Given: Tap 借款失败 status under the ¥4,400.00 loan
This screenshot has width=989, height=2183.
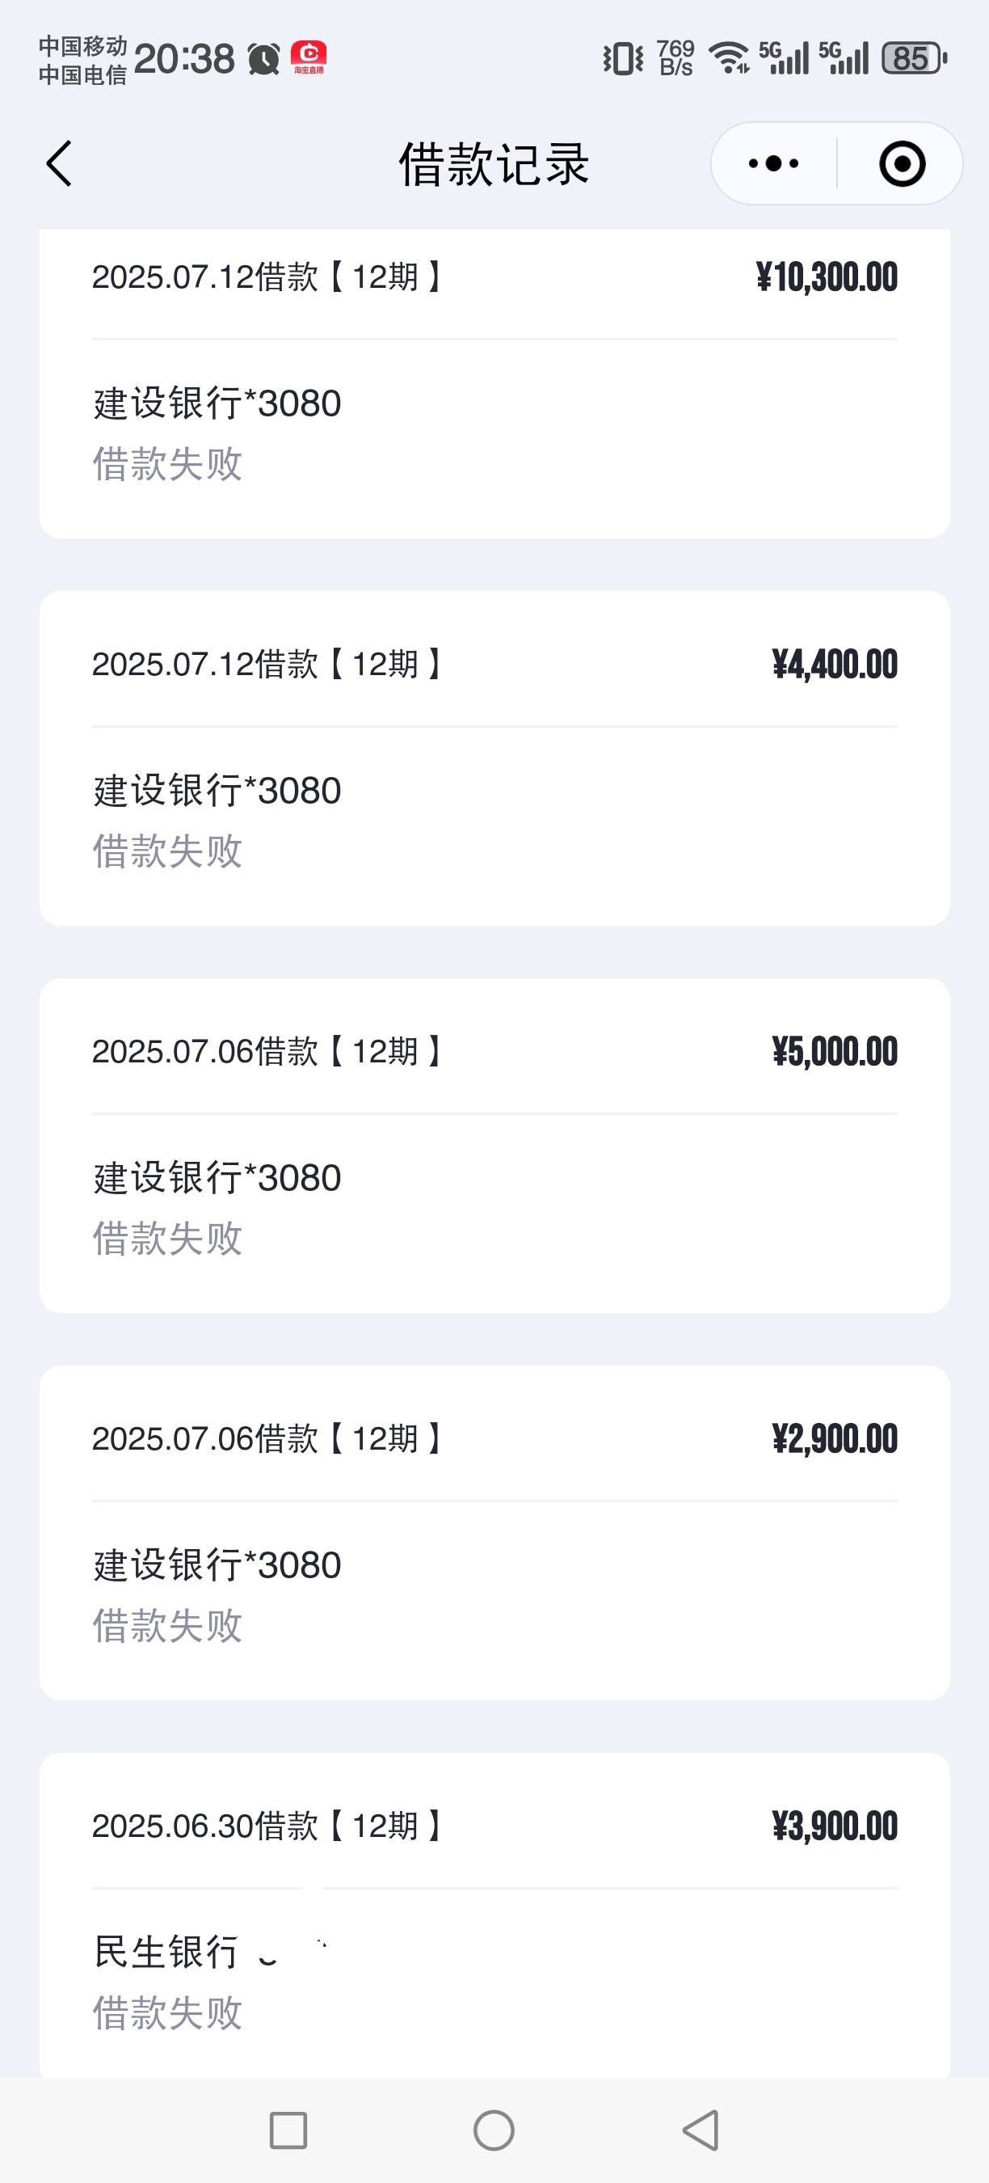Looking at the screenshot, I should click(x=167, y=851).
